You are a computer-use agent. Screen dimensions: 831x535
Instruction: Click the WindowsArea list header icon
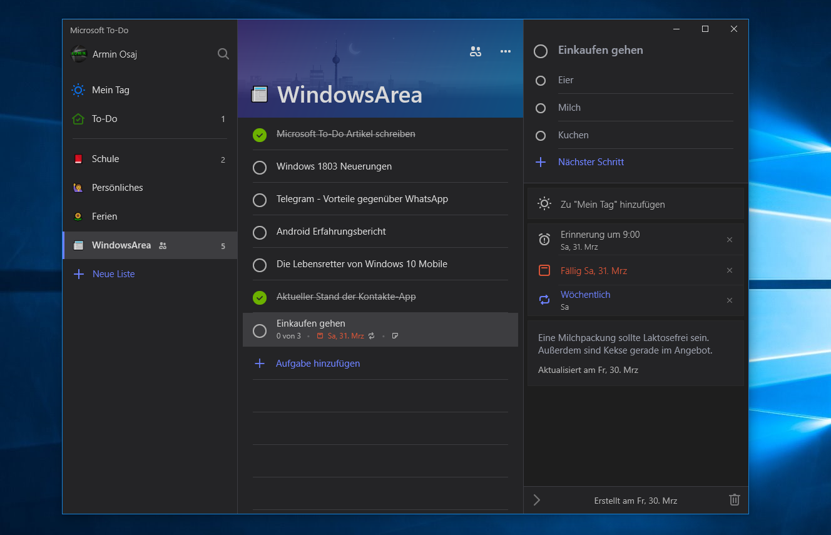[260, 94]
